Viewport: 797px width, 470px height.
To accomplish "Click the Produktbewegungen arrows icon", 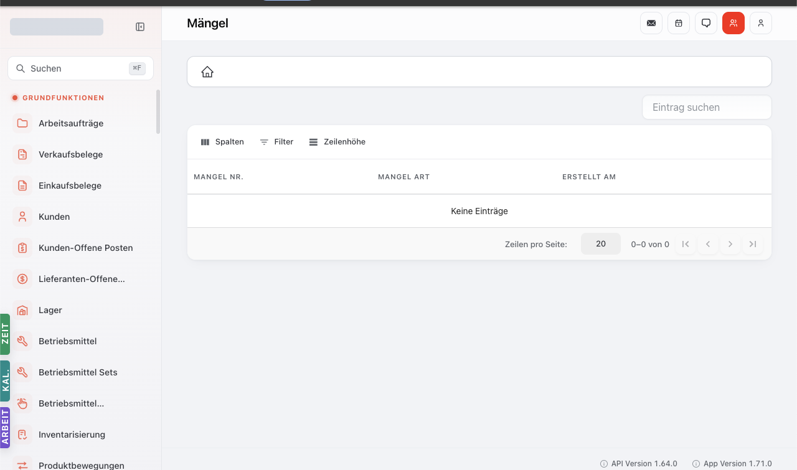I will [x=22, y=465].
